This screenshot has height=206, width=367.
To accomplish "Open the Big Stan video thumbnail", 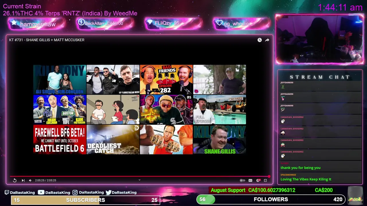I will (166, 140).
